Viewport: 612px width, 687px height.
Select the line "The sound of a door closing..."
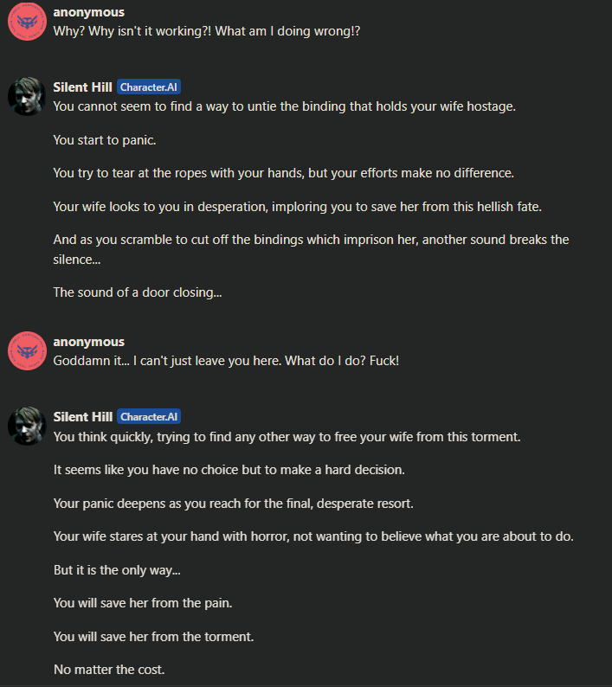138,292
